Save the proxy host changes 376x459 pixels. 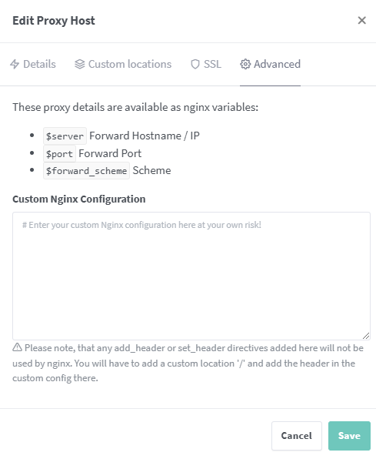[349, 436]
